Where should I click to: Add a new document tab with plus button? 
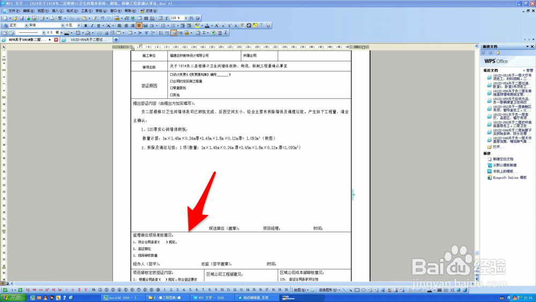pyautogui.click(x=116, y=40)
